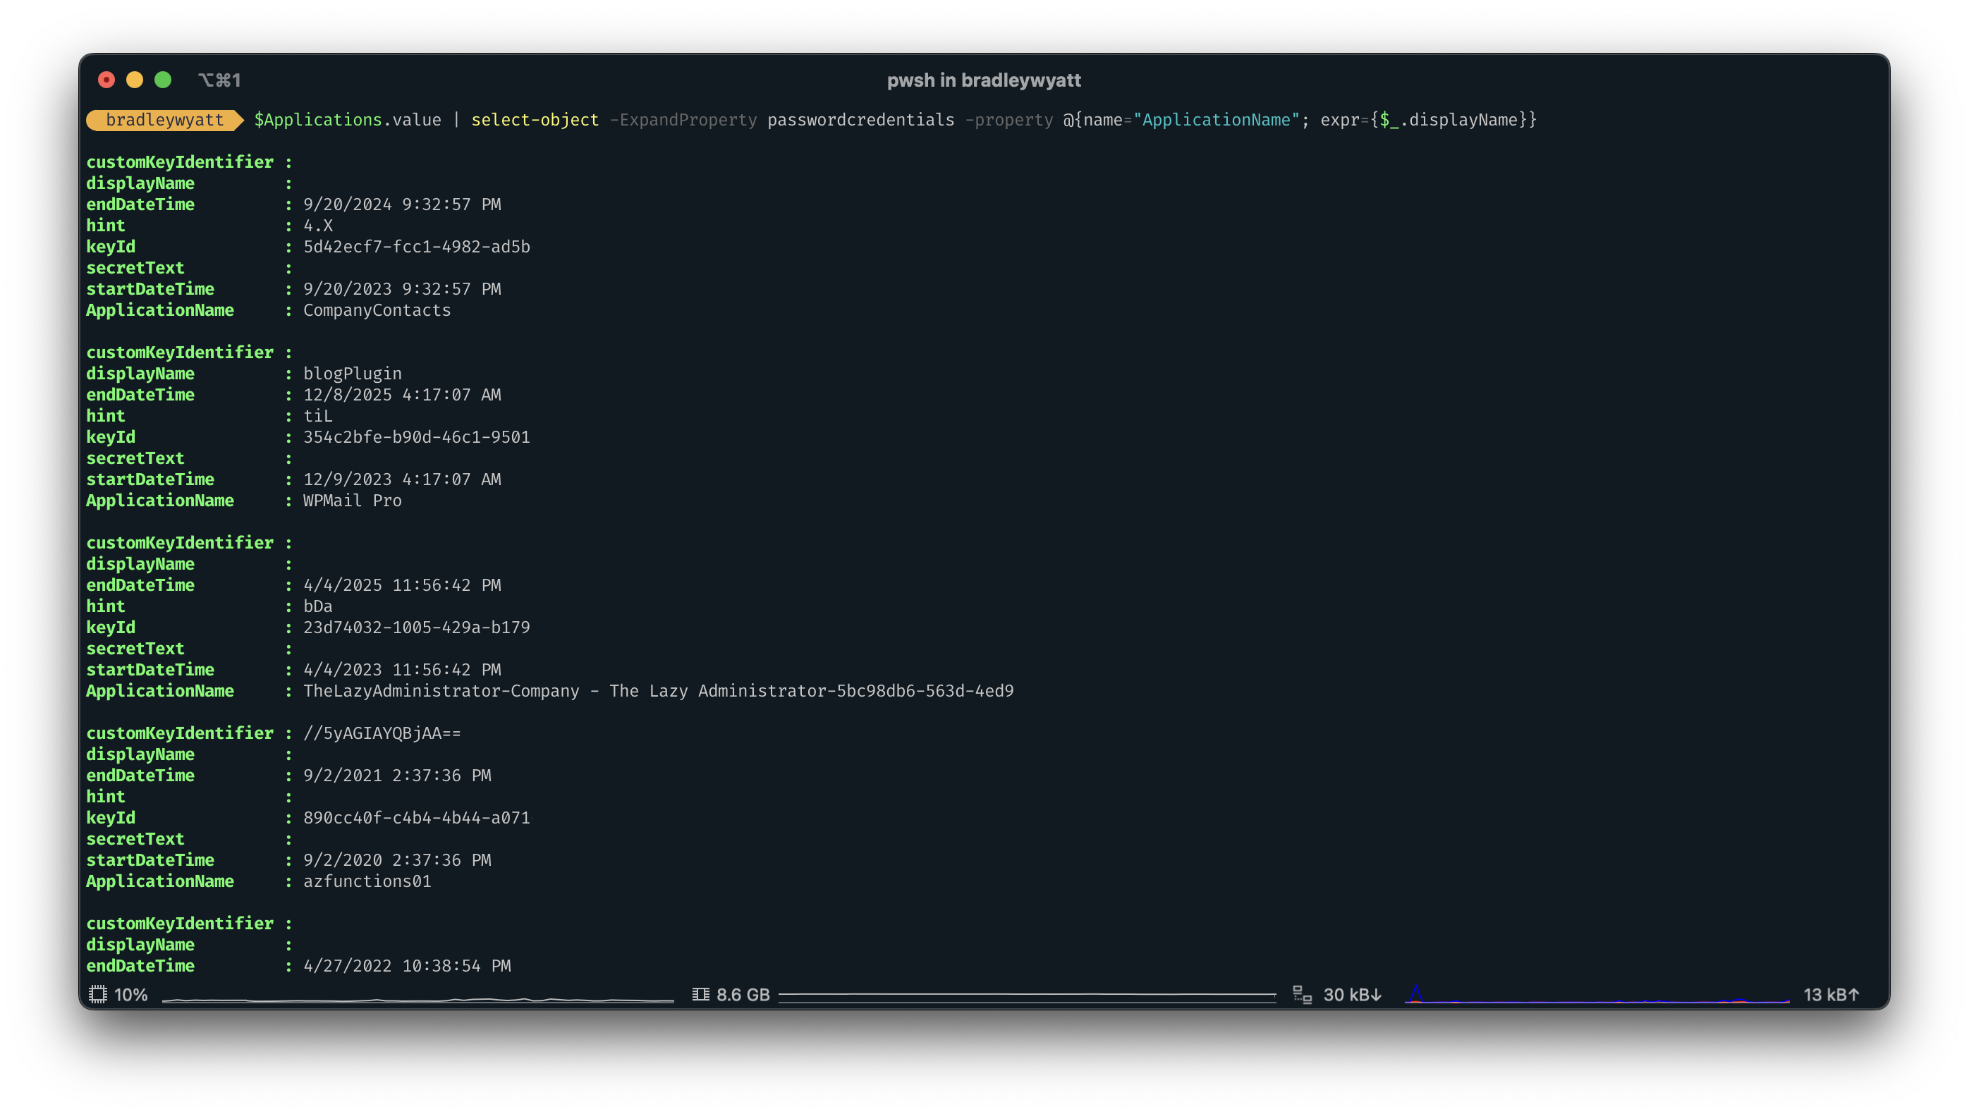Click the "ApplicationName" string in the command

coord(1217,120)
